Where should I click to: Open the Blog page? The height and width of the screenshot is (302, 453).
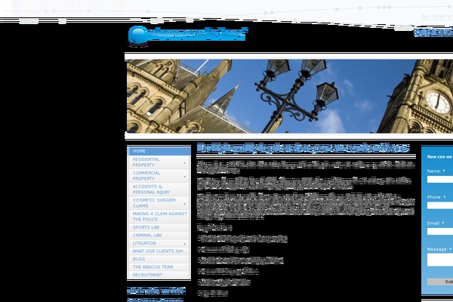coord(159,259)
